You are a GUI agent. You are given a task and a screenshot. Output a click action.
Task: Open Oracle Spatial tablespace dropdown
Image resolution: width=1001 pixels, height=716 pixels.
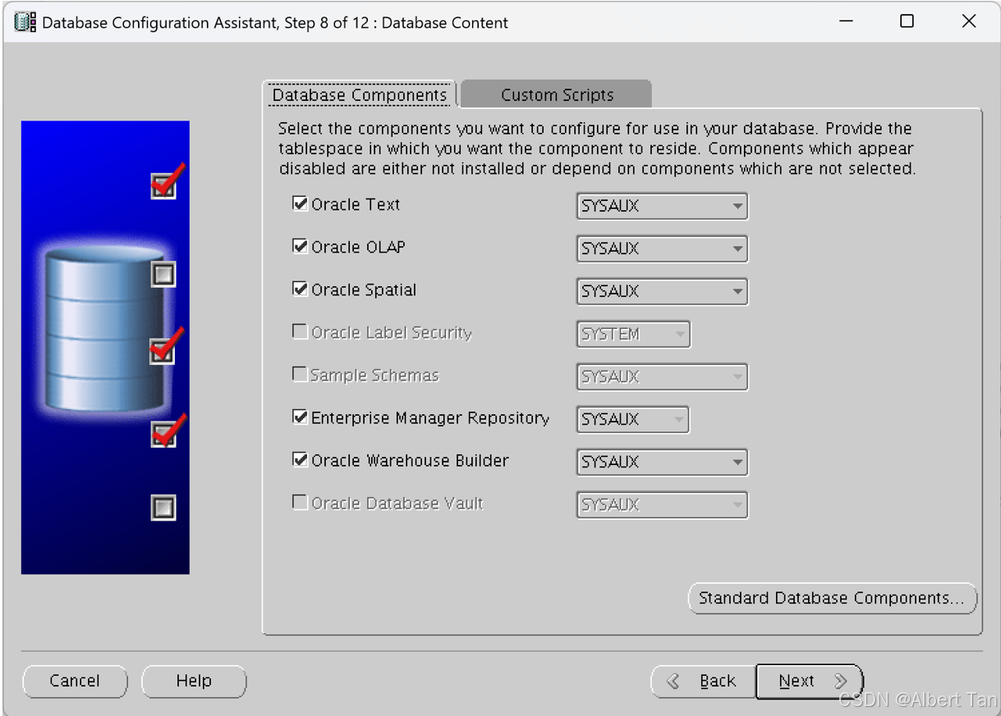click(662, 291)
